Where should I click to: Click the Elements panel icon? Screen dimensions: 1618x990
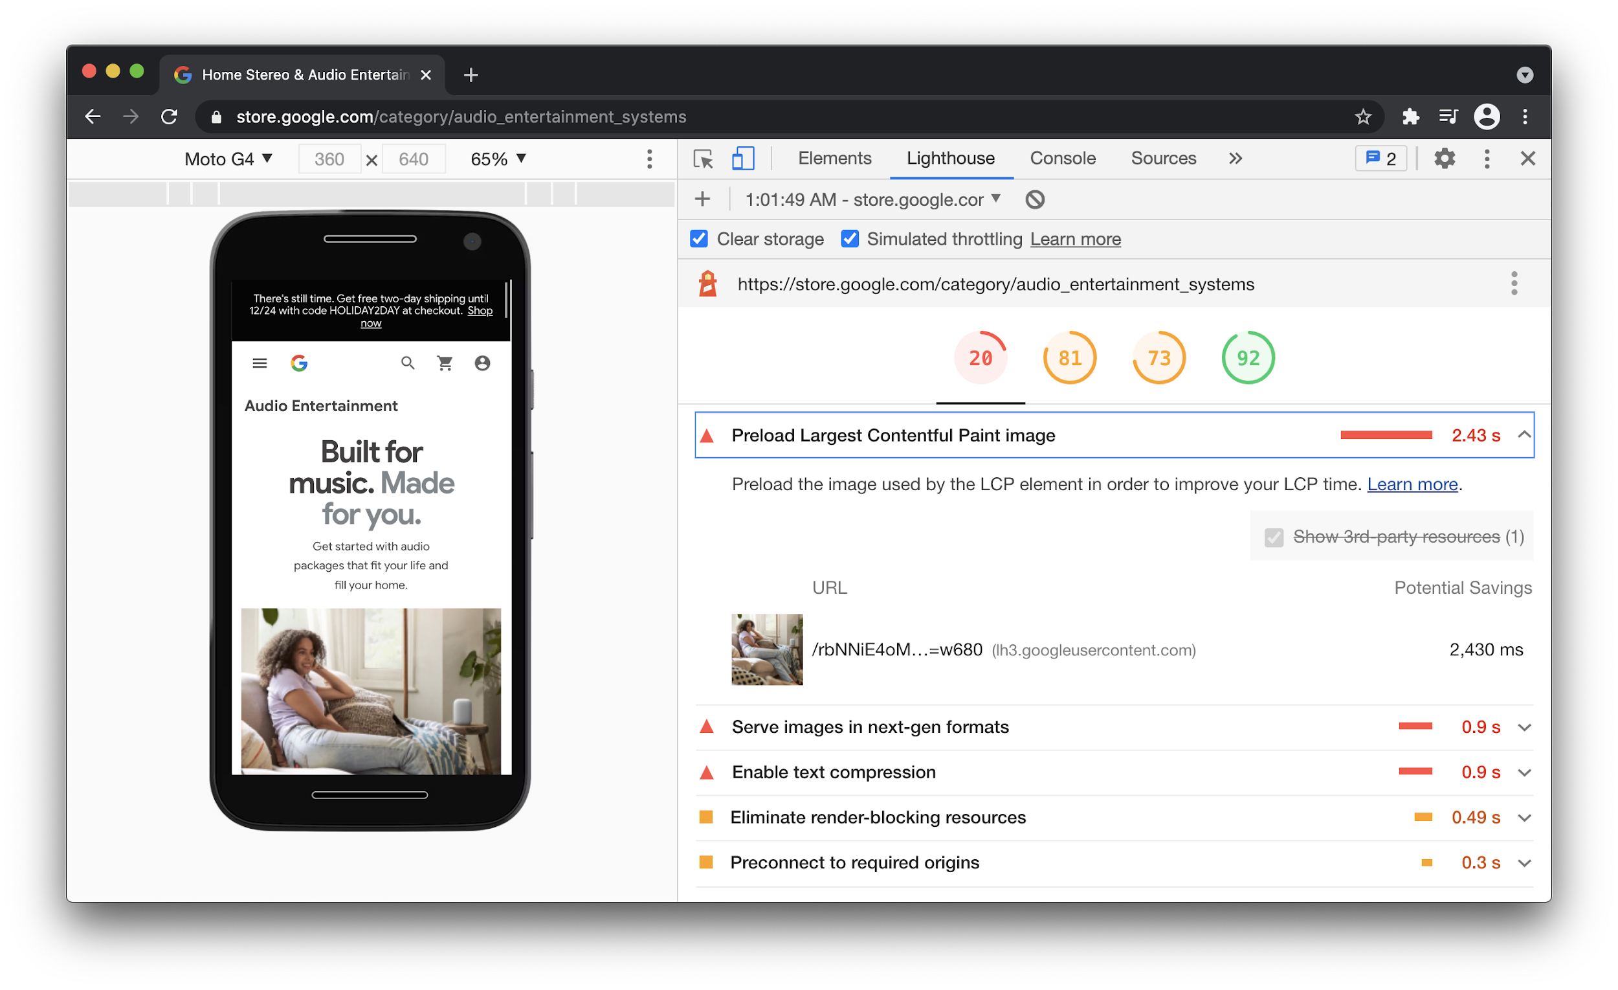pyautogui.click(x=834, y=159)
